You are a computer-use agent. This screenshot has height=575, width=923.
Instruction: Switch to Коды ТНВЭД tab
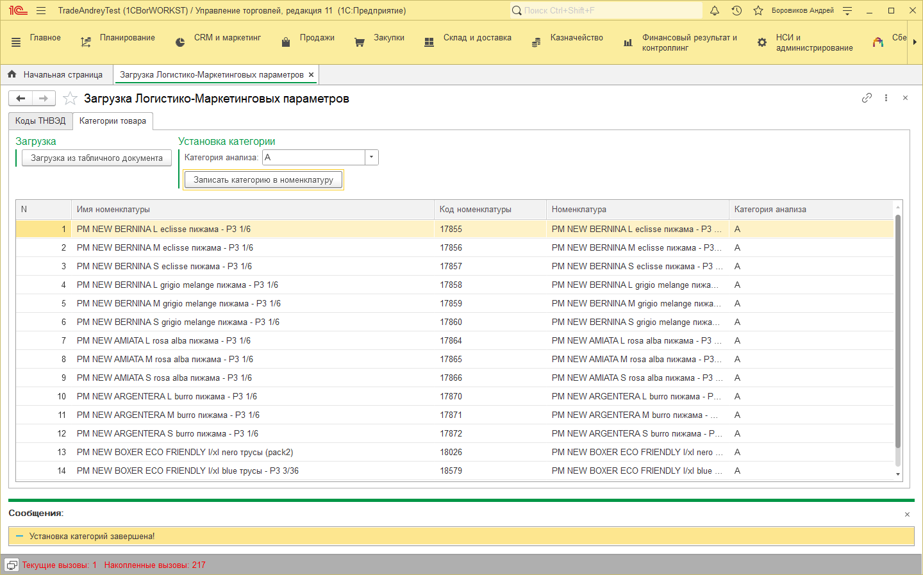(40, 121)
